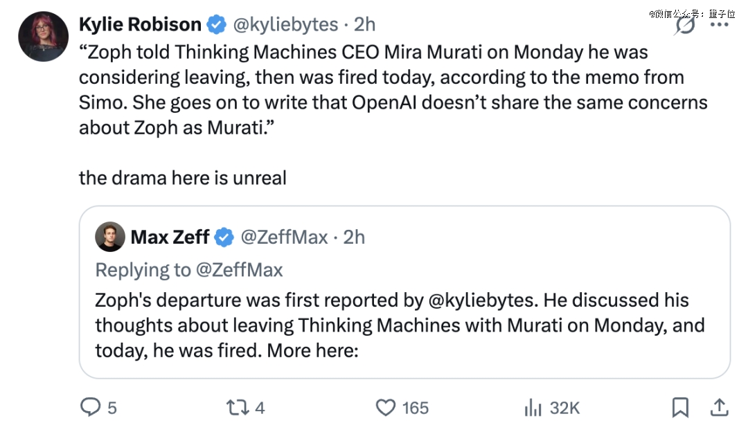Open Max Zeff's small avatar
Viewport: 748px width, 432px height.
point(110,237)
